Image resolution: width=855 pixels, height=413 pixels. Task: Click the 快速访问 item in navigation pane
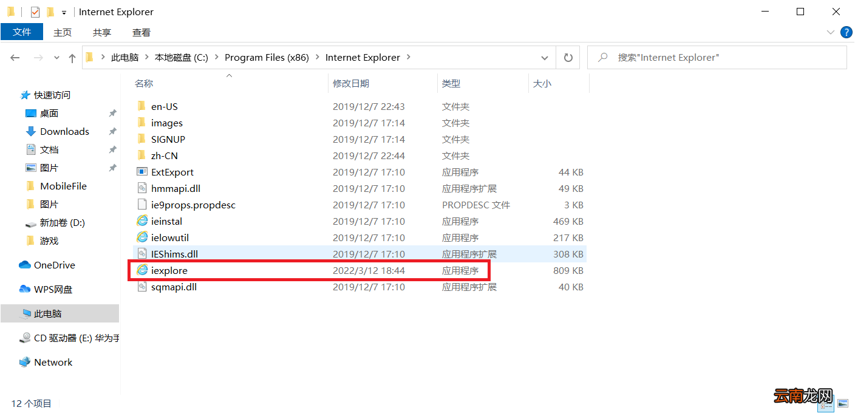coord(52,95)
